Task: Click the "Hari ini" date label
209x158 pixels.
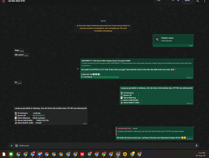Action: pyautogui.click(x=103, y=21)
